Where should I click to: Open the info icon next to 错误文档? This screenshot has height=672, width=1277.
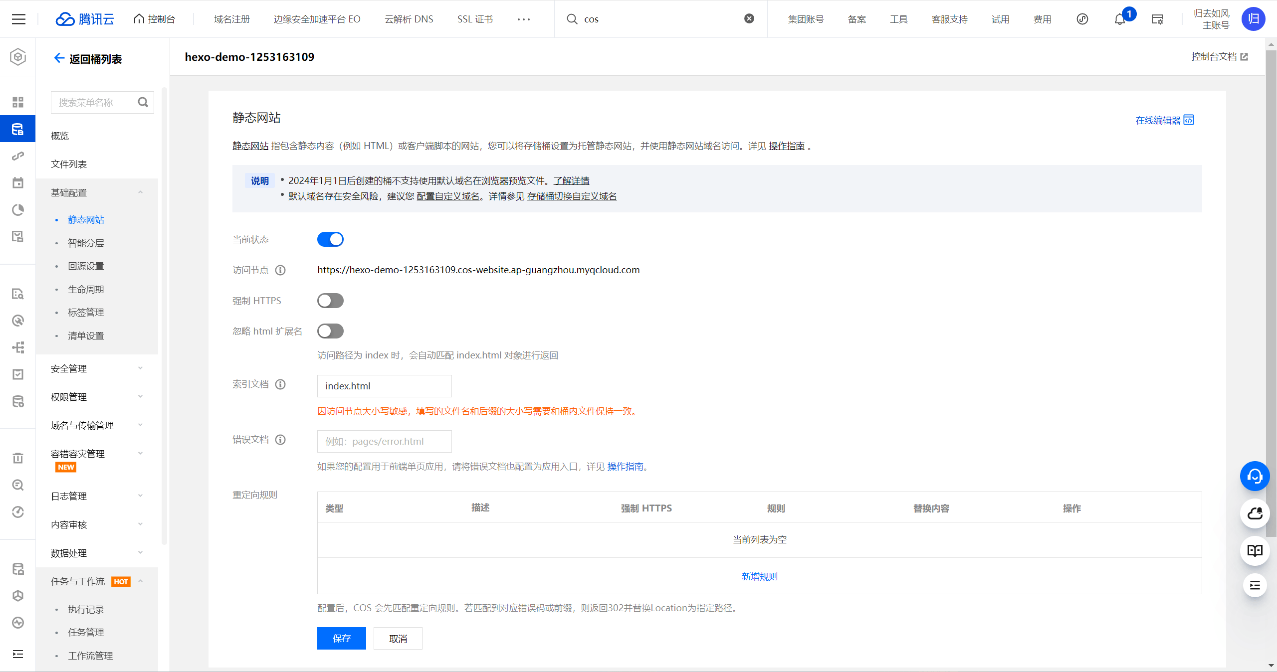pyautogui.click(x=281, y=440)
